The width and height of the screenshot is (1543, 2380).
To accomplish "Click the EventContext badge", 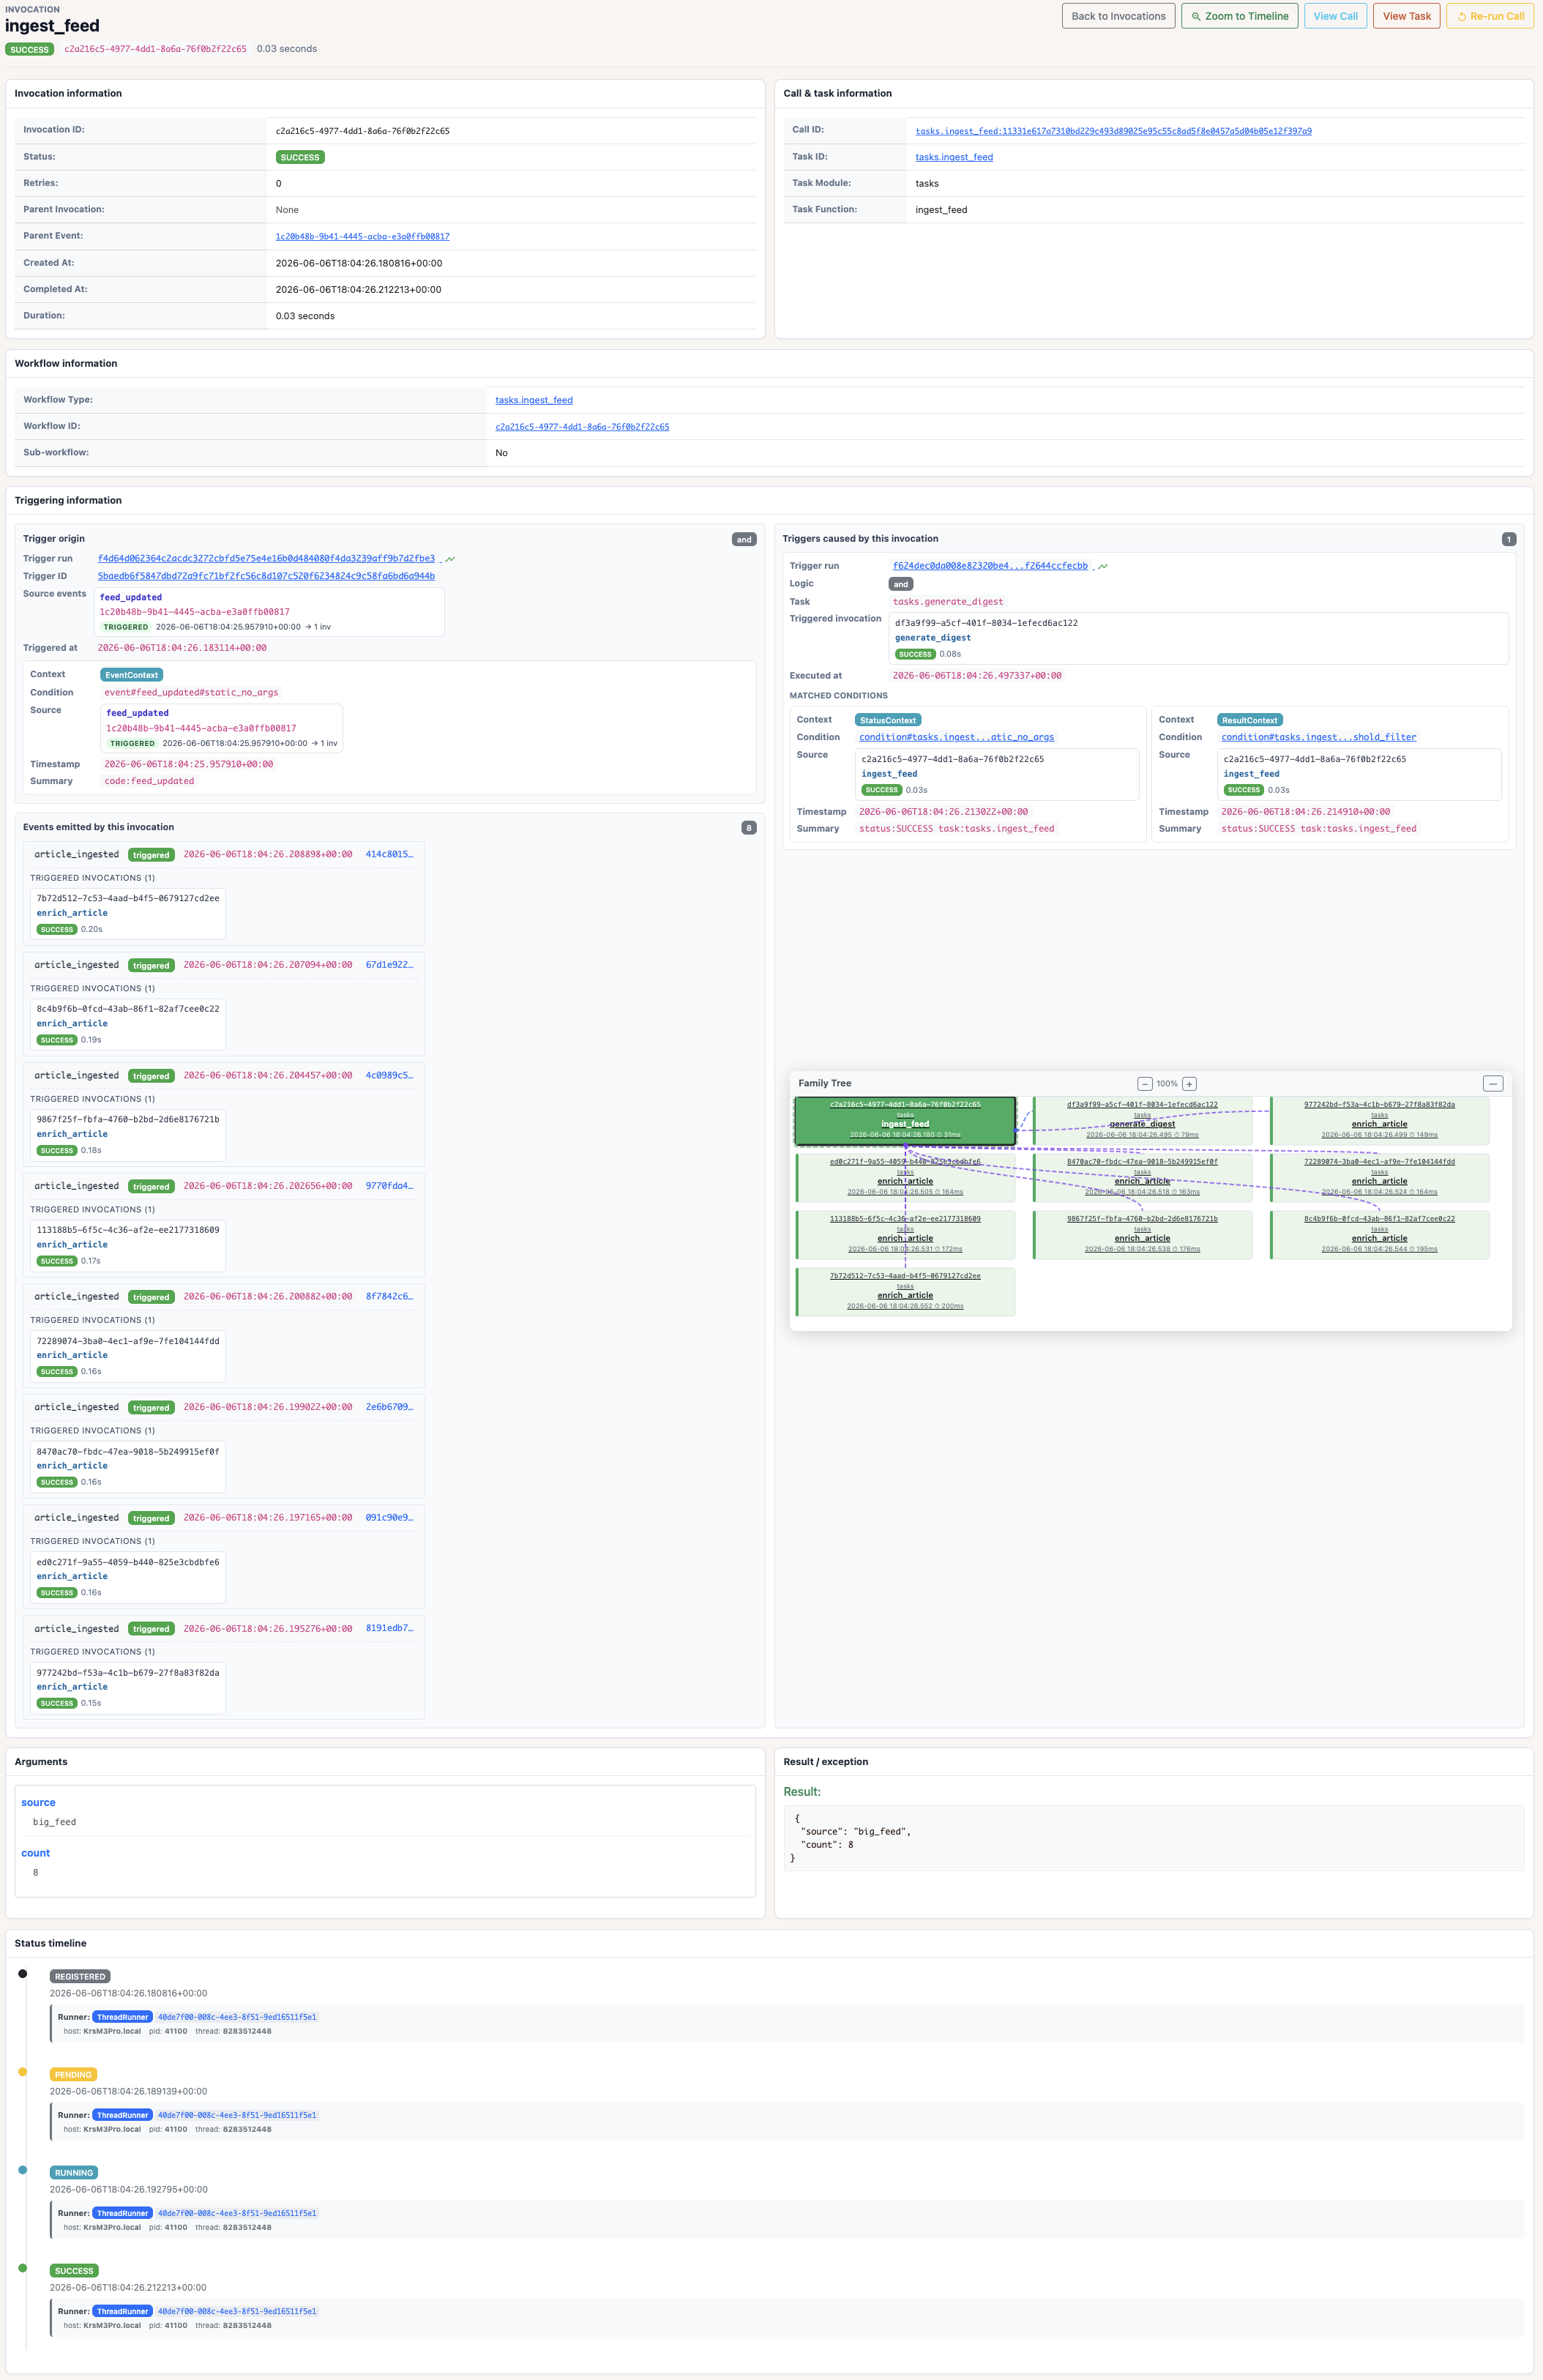I will (131, 675).
